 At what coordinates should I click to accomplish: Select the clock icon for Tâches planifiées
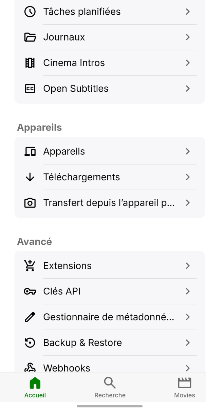tap(30, 12)
